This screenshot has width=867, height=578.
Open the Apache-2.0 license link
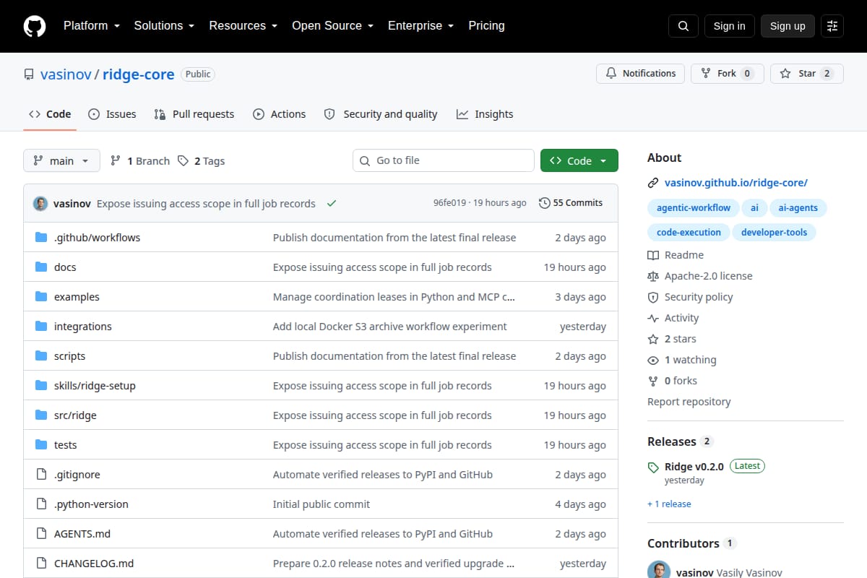700,276
